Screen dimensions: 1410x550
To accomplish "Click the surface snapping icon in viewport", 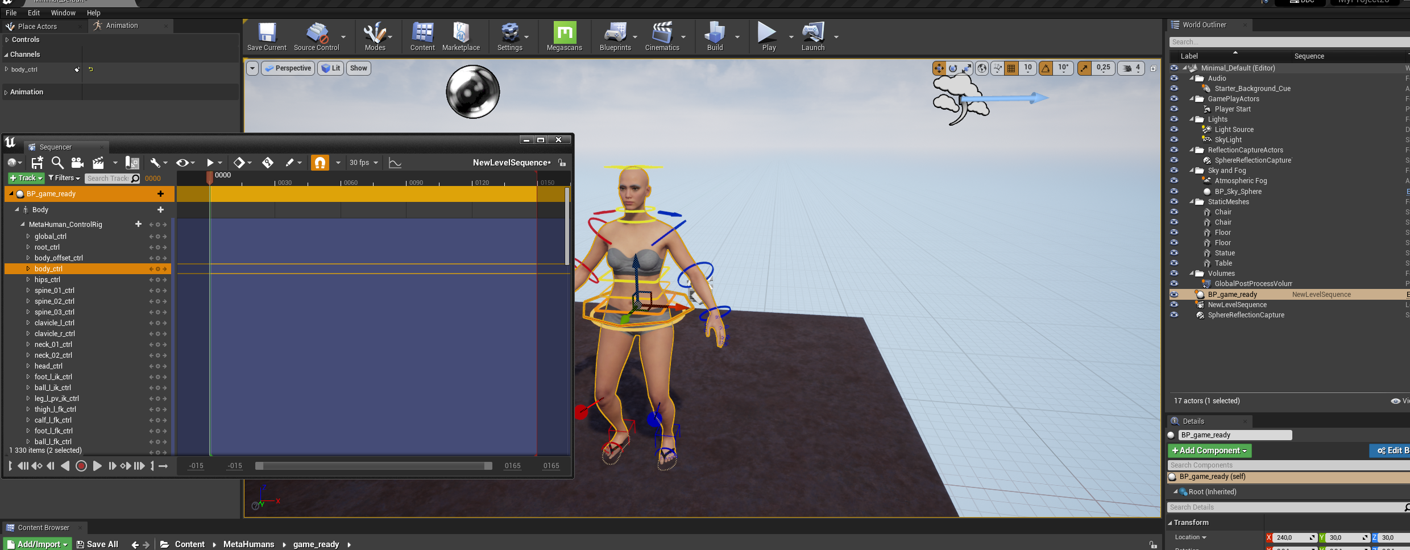I will (997, 68).
